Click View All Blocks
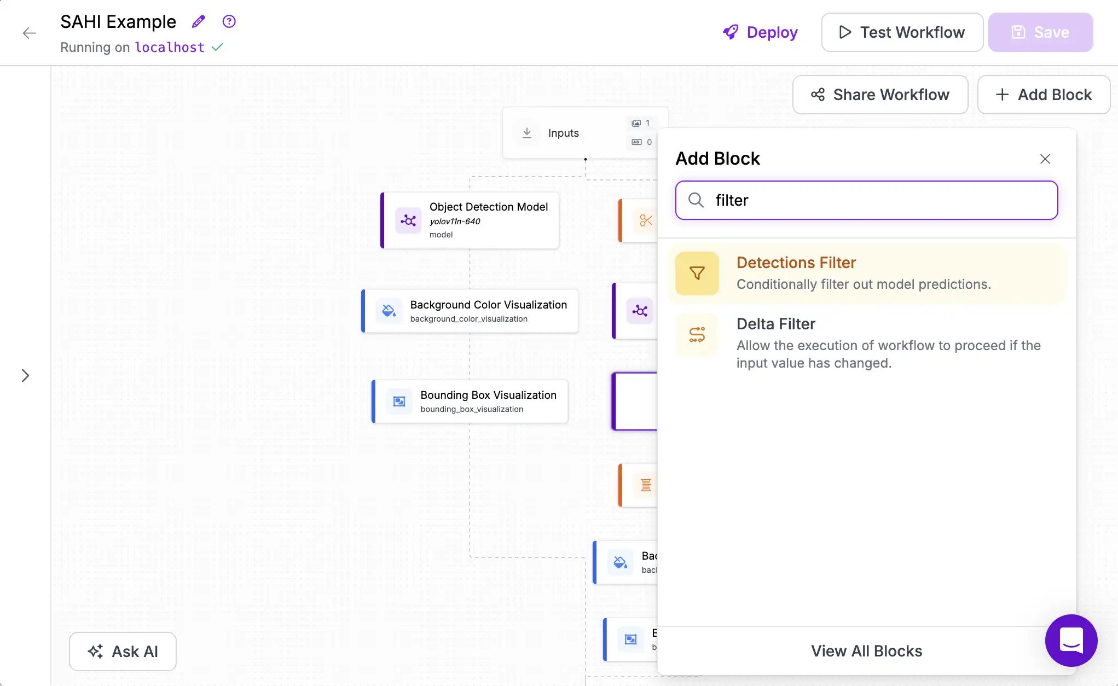1118x686 pixels. 866,651
